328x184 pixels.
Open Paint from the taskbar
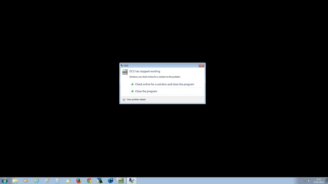pos(47,181)
